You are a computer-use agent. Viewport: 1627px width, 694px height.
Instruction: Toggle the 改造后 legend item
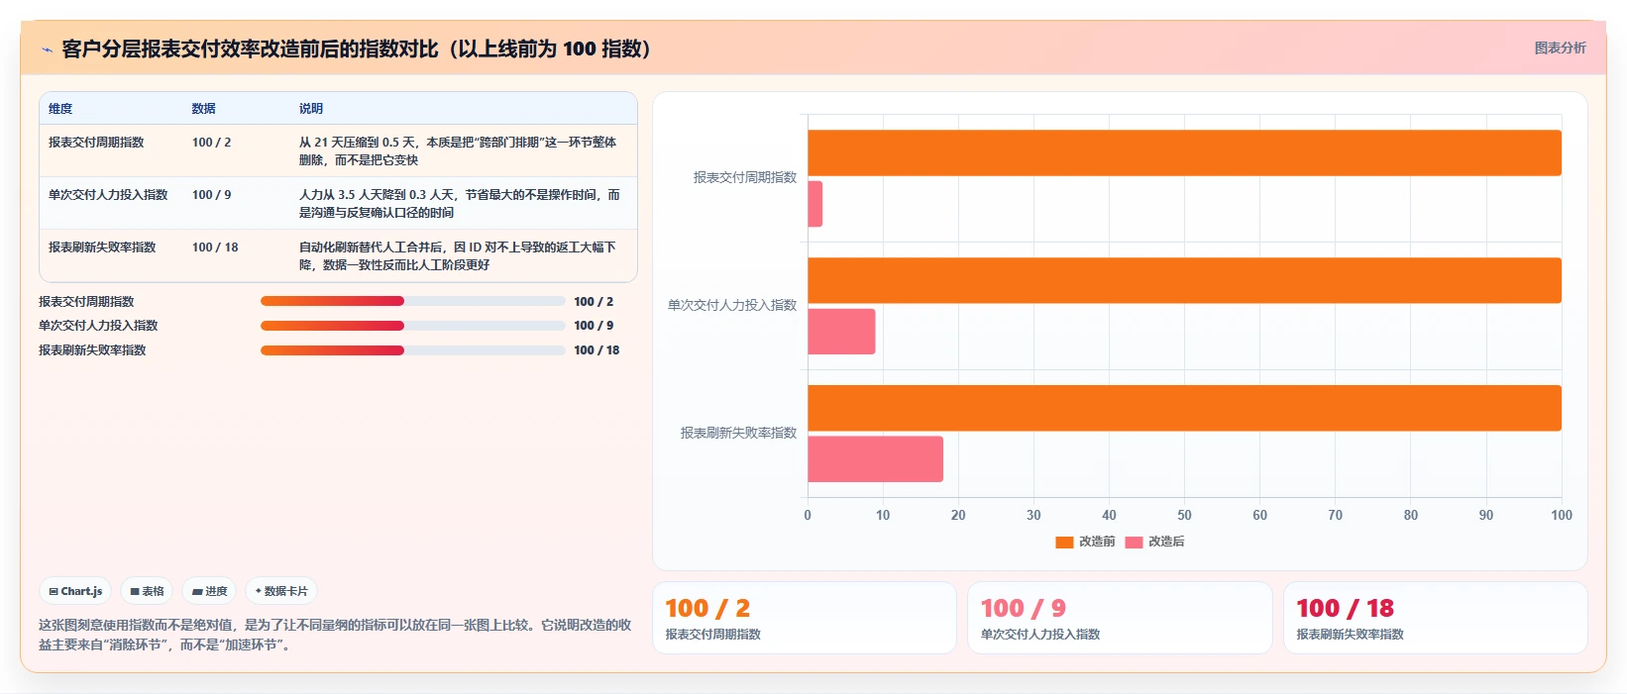click(x=1154, y=542)
